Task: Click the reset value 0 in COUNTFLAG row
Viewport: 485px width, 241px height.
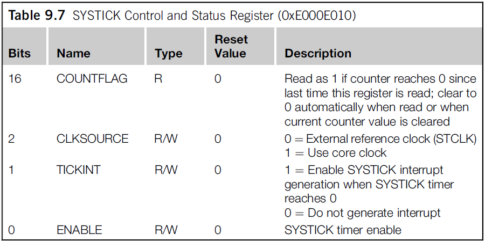Action: click(218, 79)
